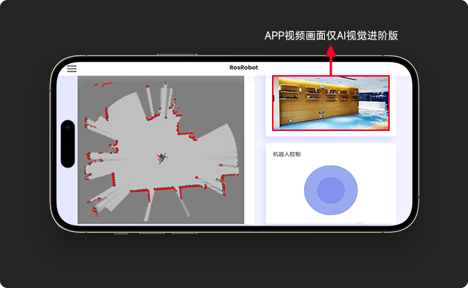Image resolution: width=468 pixels, height=288 pixels.
Task: Click the 机器人控制 label
Action: [x=286, y=154]
